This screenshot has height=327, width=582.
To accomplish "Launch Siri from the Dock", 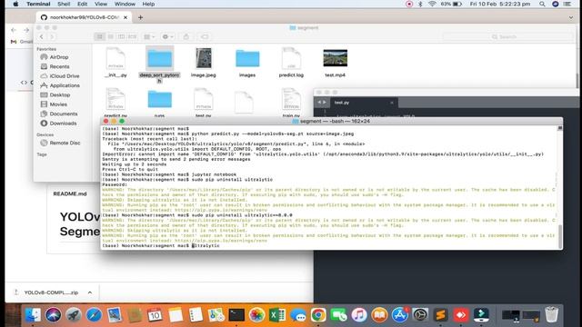I will point(53,315).
